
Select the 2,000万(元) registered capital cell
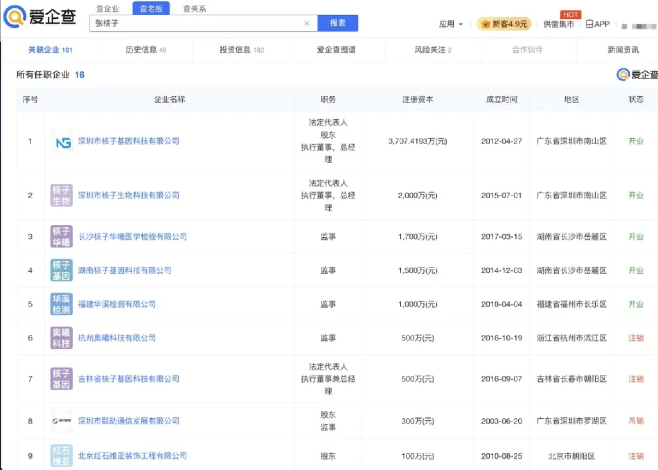418,195
